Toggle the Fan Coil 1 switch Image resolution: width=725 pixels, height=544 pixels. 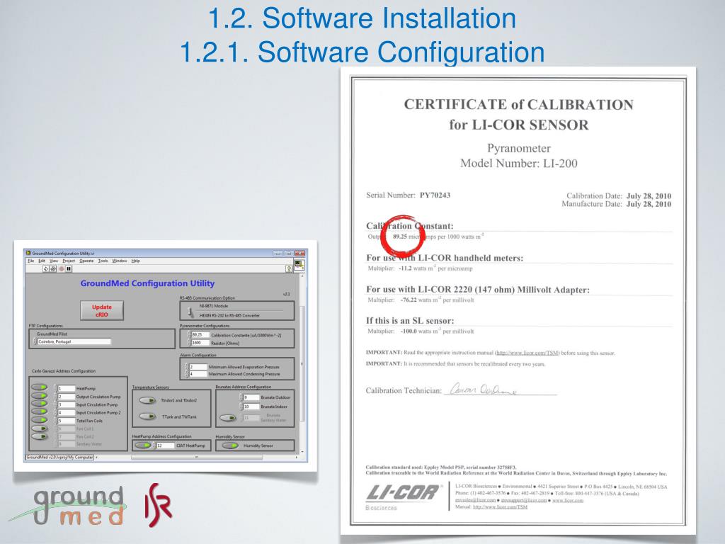[x=40, y=429]
